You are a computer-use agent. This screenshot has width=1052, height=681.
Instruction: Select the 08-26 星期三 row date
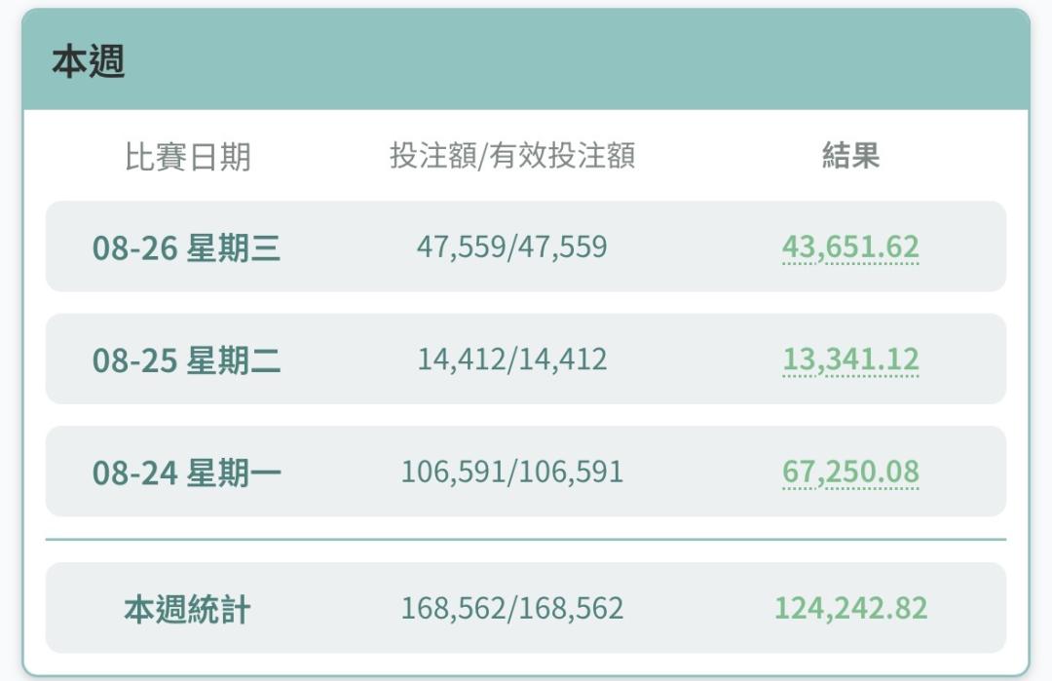click(x=186, y=247)
